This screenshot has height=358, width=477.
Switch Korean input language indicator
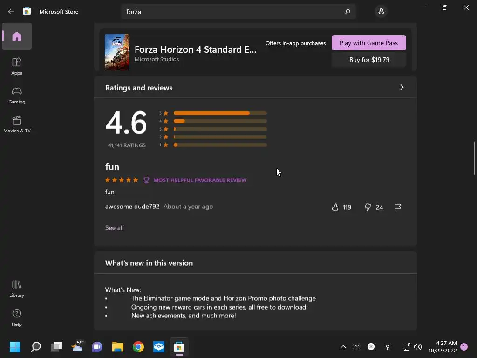(388, 347)
